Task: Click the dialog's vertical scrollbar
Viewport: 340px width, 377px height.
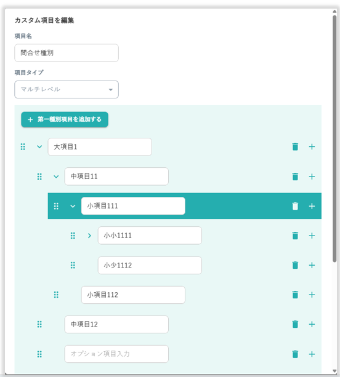Action: tap(334, 139)
